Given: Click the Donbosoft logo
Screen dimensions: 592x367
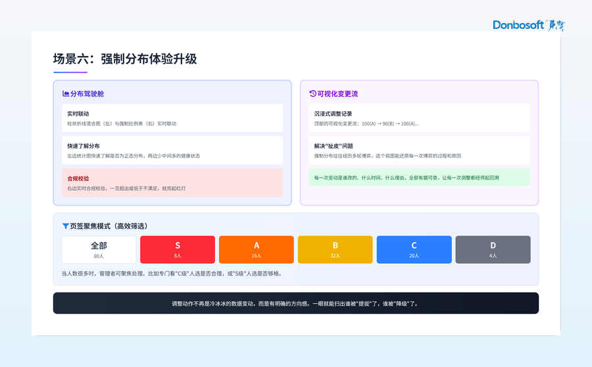Looking at the screenshot, I should pyautogui.click(x=529, y=25).
